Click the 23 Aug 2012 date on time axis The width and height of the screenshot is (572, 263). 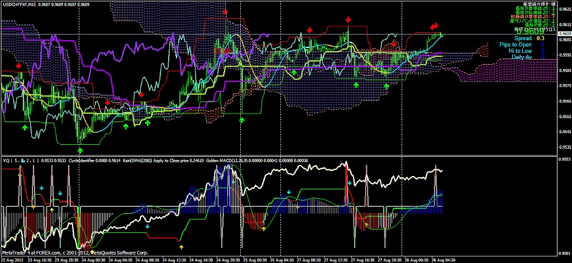[13, 260]
